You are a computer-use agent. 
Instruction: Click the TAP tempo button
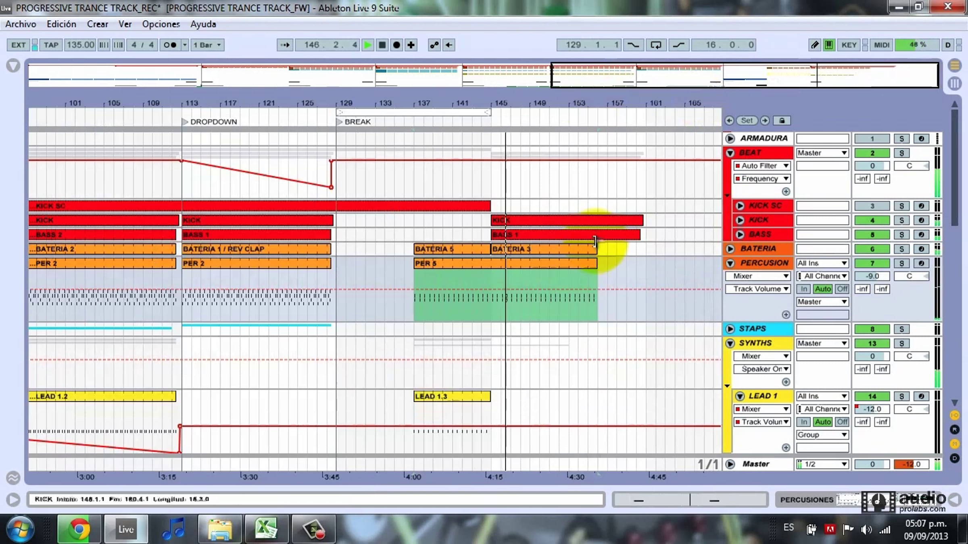(x=51, y=45)
